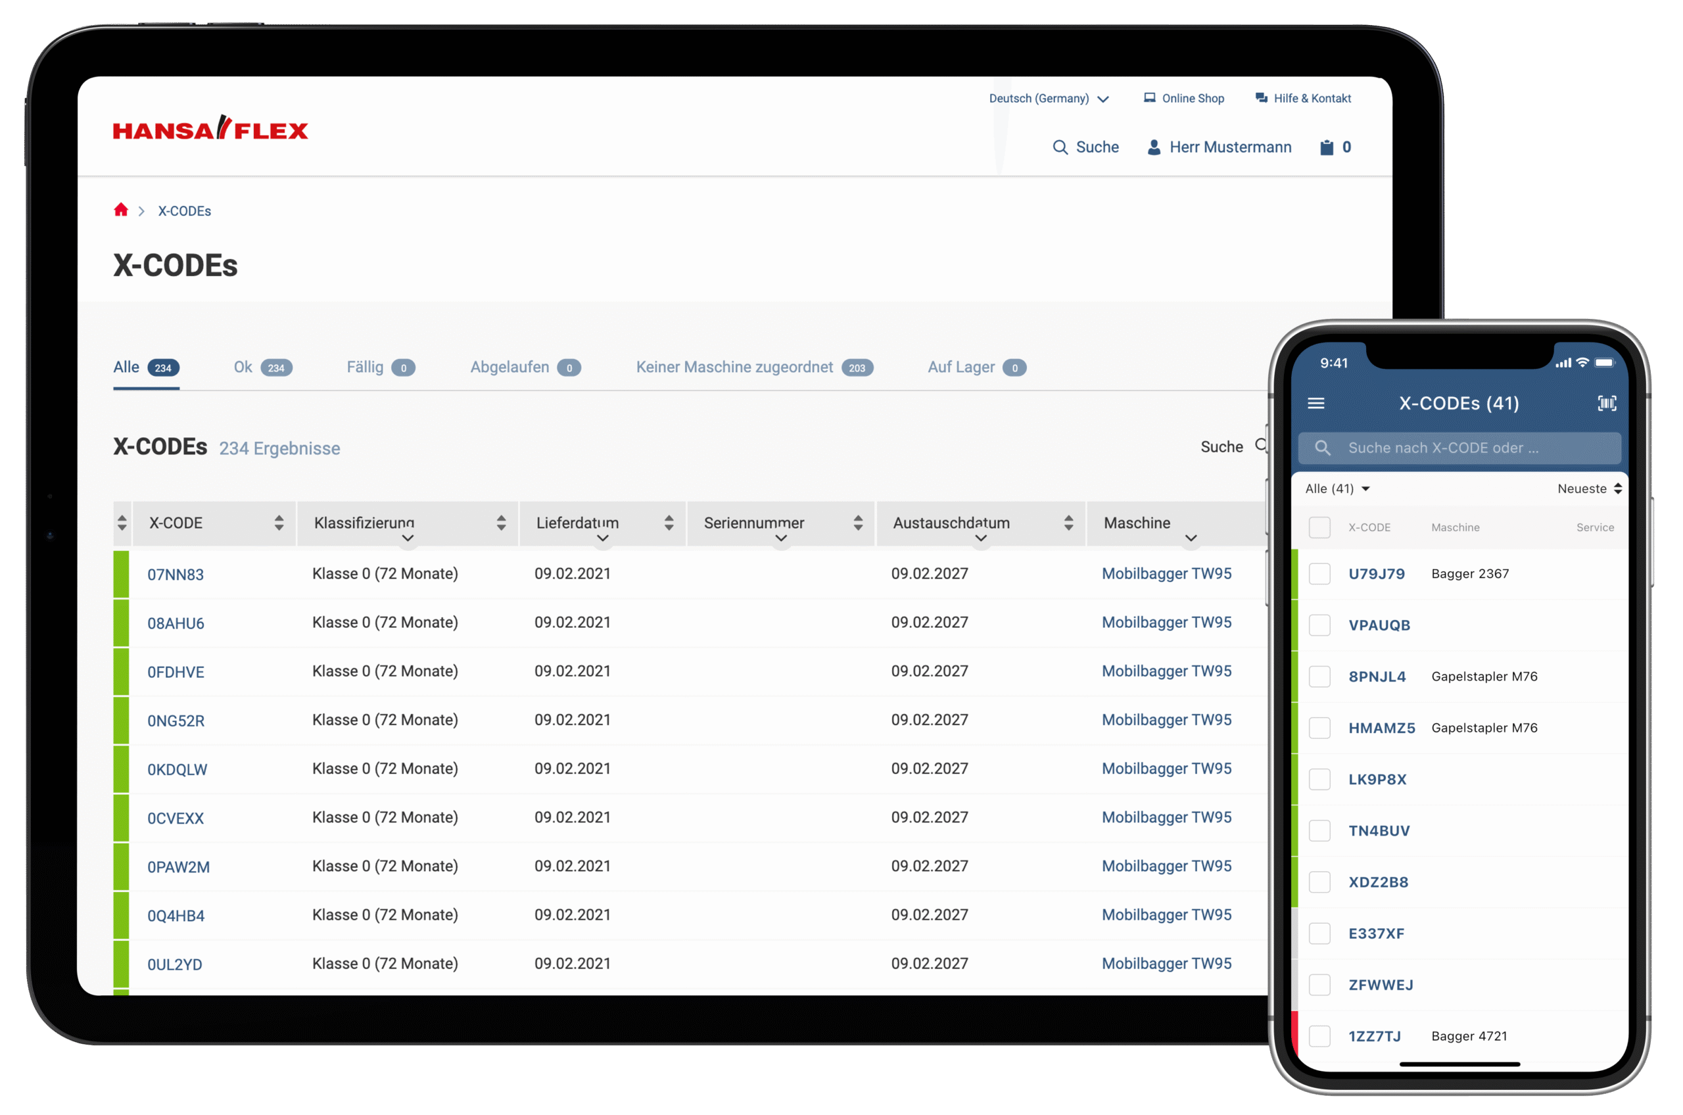Open the Neueste sort selector
1683x1115 pixels.
pyautogui.click(x=1588, y=488)
